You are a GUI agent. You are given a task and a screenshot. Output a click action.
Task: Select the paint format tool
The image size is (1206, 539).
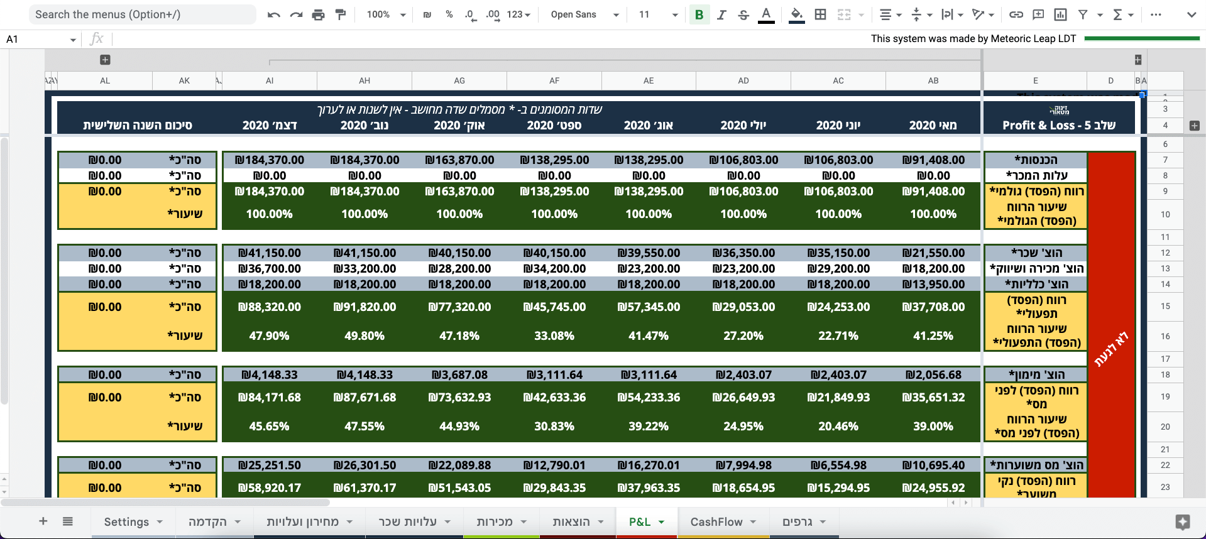click(x=341, y=14)
